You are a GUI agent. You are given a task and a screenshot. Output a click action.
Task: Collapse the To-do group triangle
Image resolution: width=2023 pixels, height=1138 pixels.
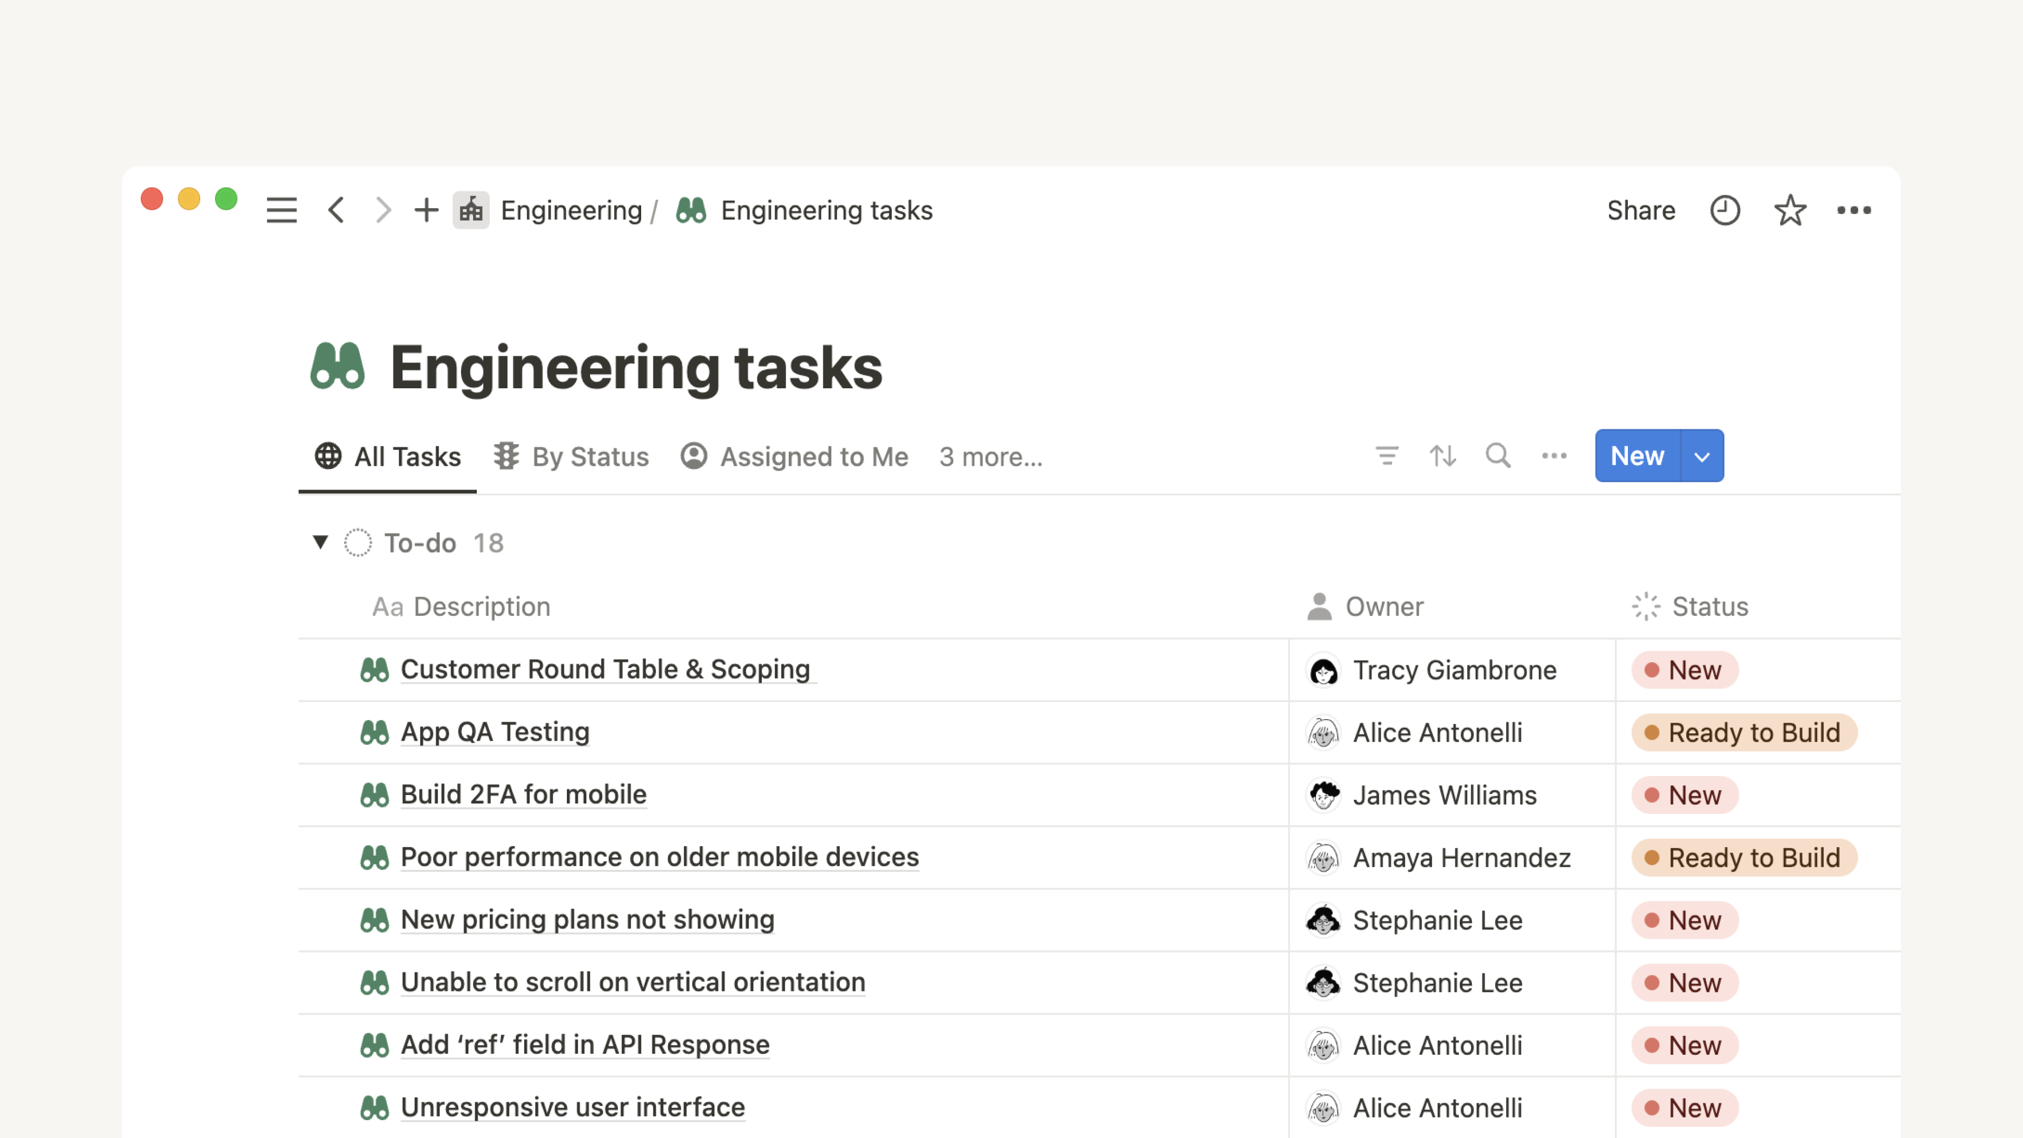click(320, 542)
